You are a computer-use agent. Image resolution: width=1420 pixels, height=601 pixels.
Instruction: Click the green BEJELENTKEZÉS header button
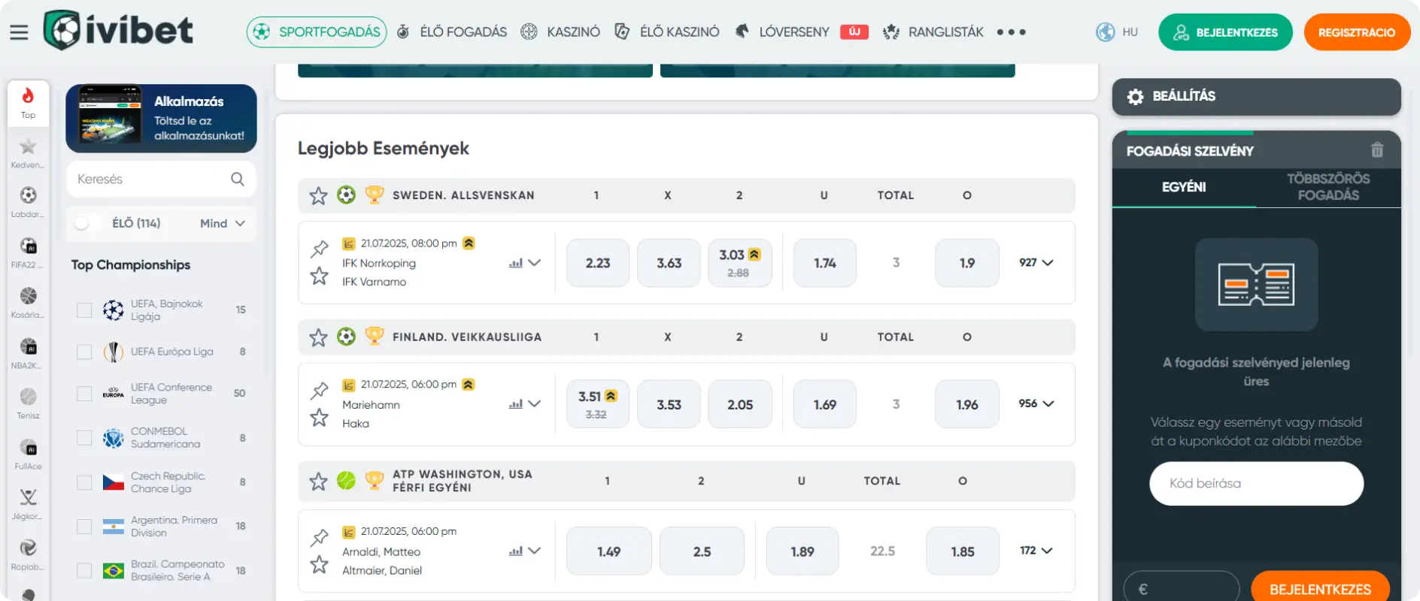point(1225,32)
